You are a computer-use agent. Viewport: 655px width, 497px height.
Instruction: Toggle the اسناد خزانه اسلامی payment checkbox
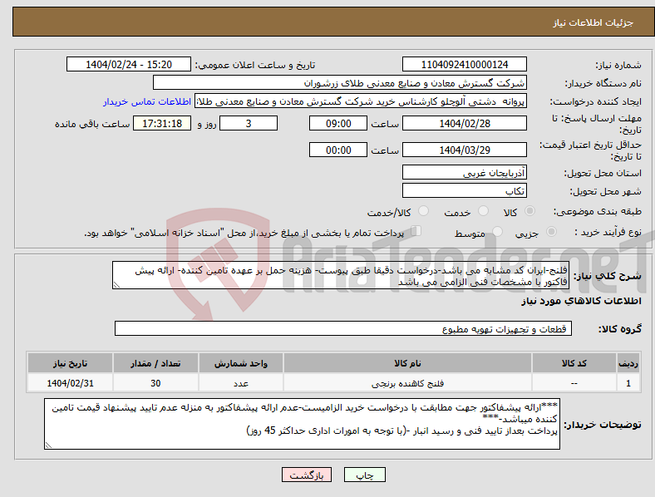[x=416, y=231]
